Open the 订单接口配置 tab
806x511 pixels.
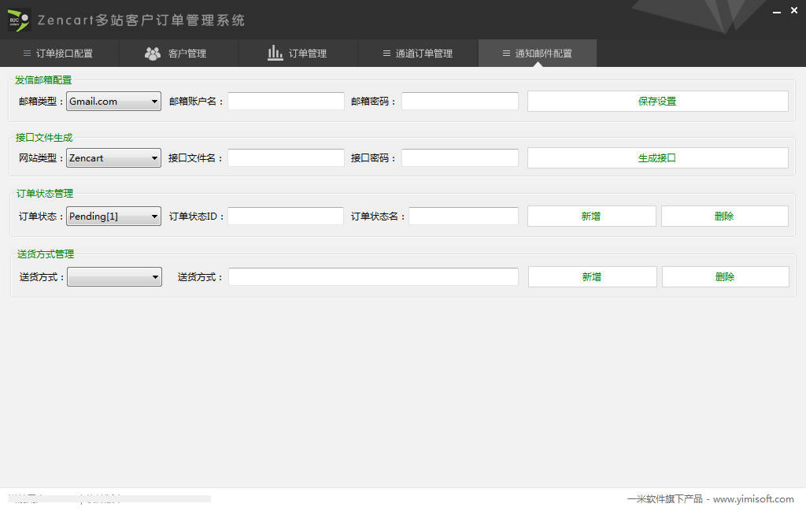coord(60,54)
